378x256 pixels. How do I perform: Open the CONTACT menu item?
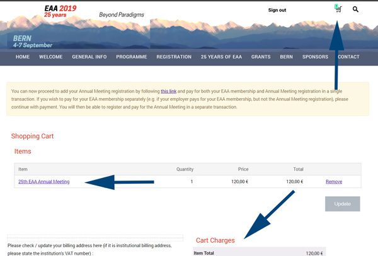click(348, 57)
